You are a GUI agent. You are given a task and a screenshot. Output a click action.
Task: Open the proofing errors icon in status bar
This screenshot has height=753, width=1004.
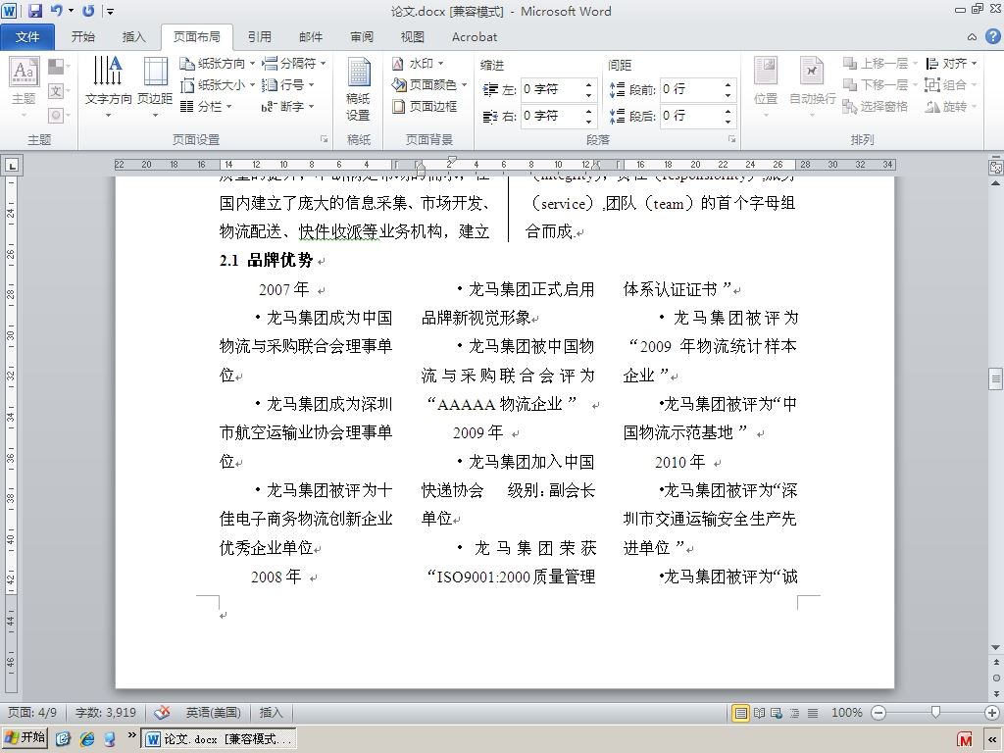tap(162, 712)
